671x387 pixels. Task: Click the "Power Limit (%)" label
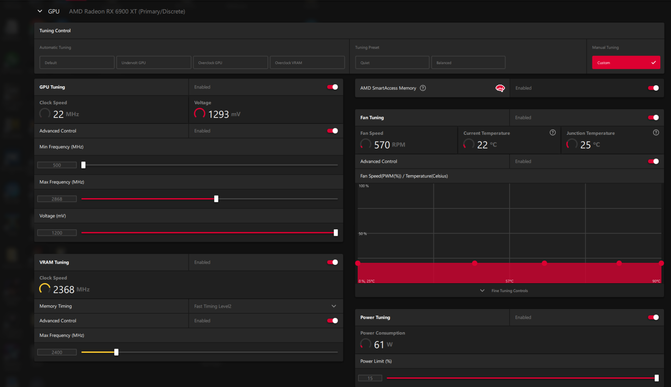click(x=376, y=361)
